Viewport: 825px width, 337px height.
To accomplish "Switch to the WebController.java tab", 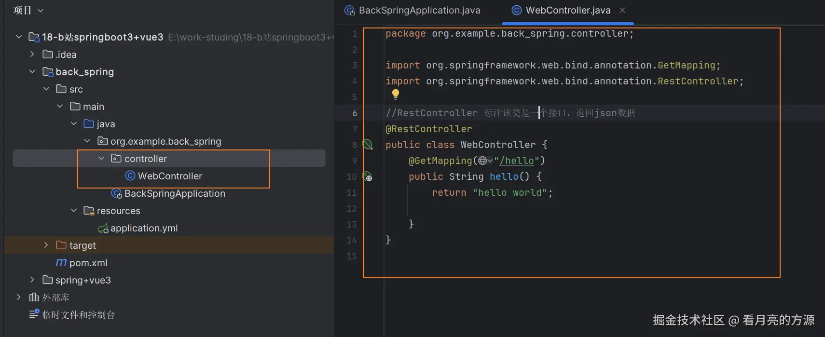I will click(x=568, y=10).
